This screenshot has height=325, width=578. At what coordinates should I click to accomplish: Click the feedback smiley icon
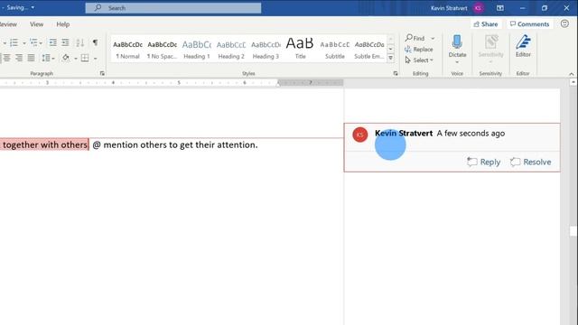564,24
